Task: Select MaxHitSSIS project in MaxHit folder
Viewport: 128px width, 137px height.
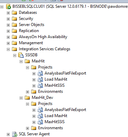Action: point(55,85)
